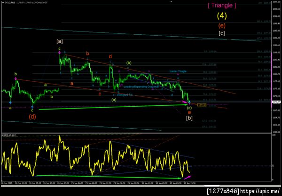Click 1177.65 on the price scale
The image size is (282, 196).
(276, 81)
